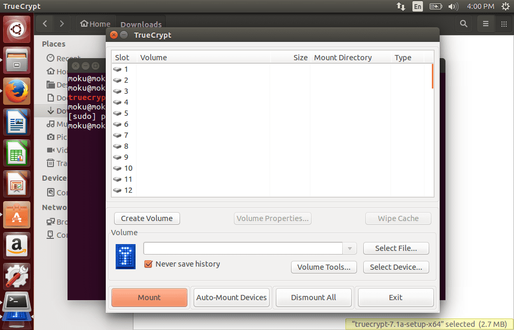This screenshot has height=330, width=514.
Task: Select drive icon for slot 7
Action: (117, 135)
